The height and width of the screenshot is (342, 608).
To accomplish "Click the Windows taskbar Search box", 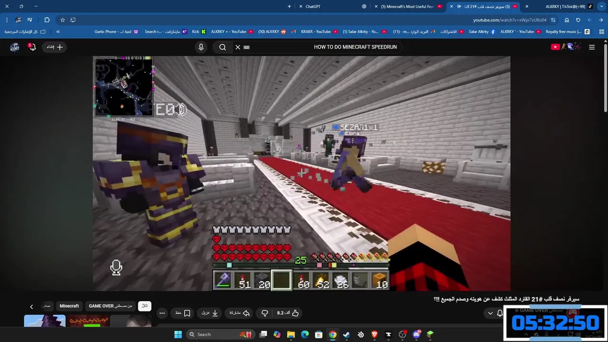I will coord(219,334).
